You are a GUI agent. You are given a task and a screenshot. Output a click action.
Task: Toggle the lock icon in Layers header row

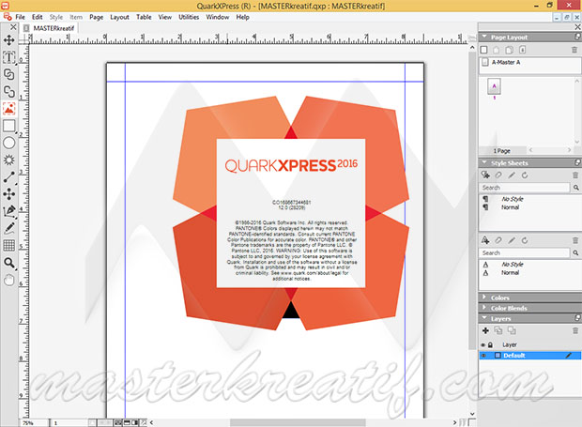[x=490, y=345]
